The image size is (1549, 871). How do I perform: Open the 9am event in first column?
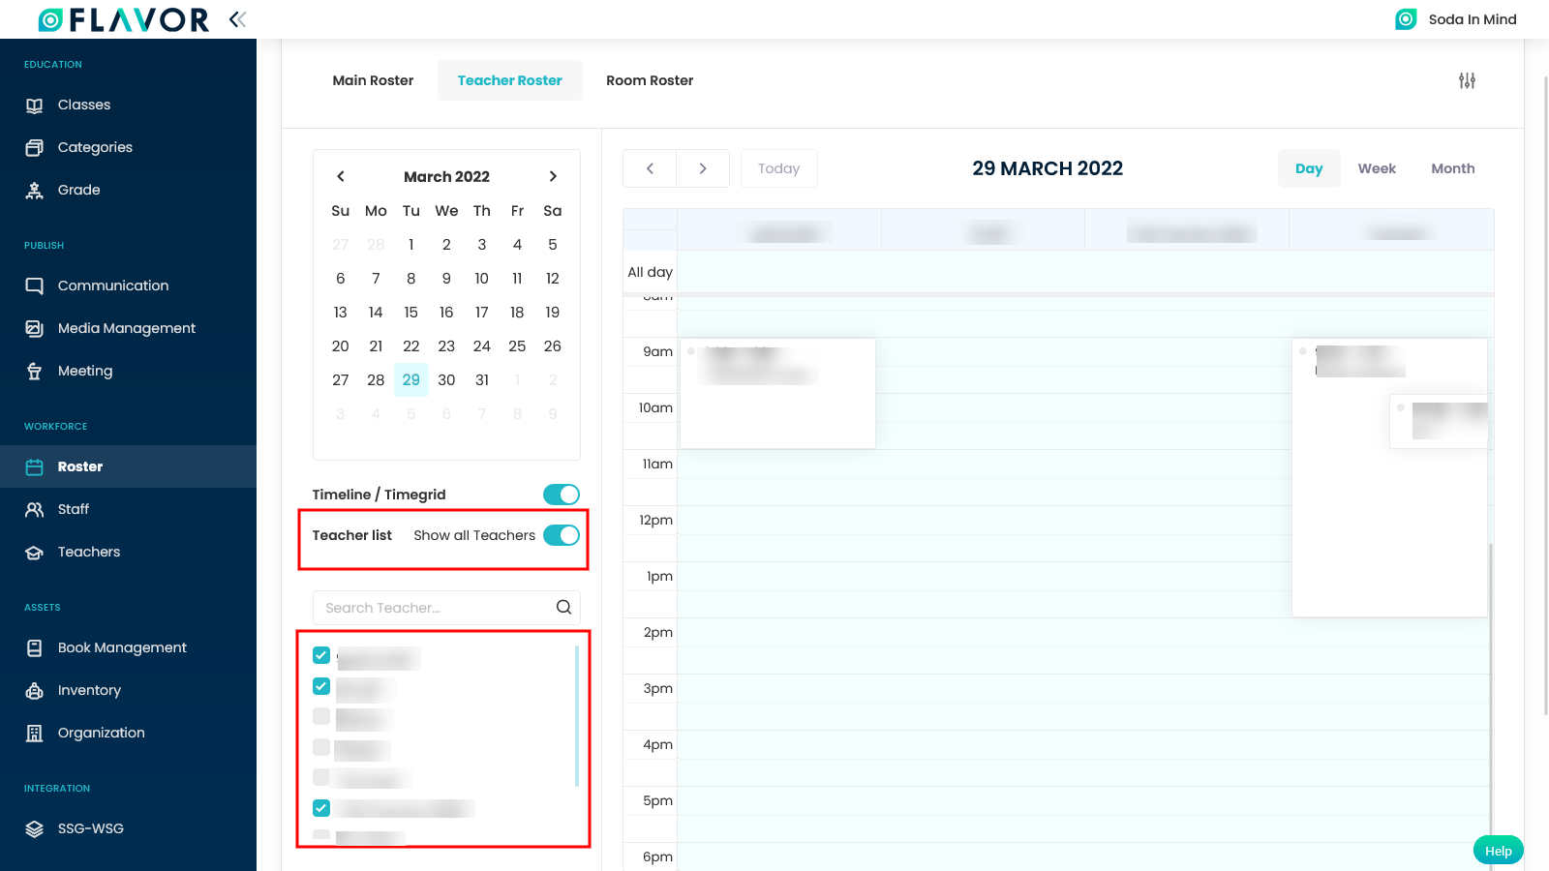point(777,393)
